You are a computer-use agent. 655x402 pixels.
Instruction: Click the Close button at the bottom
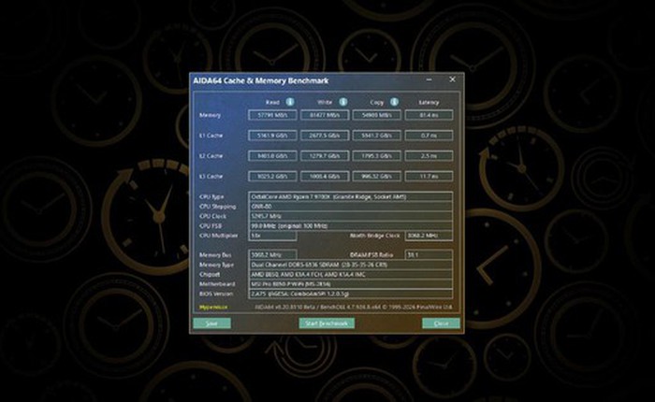441,323
